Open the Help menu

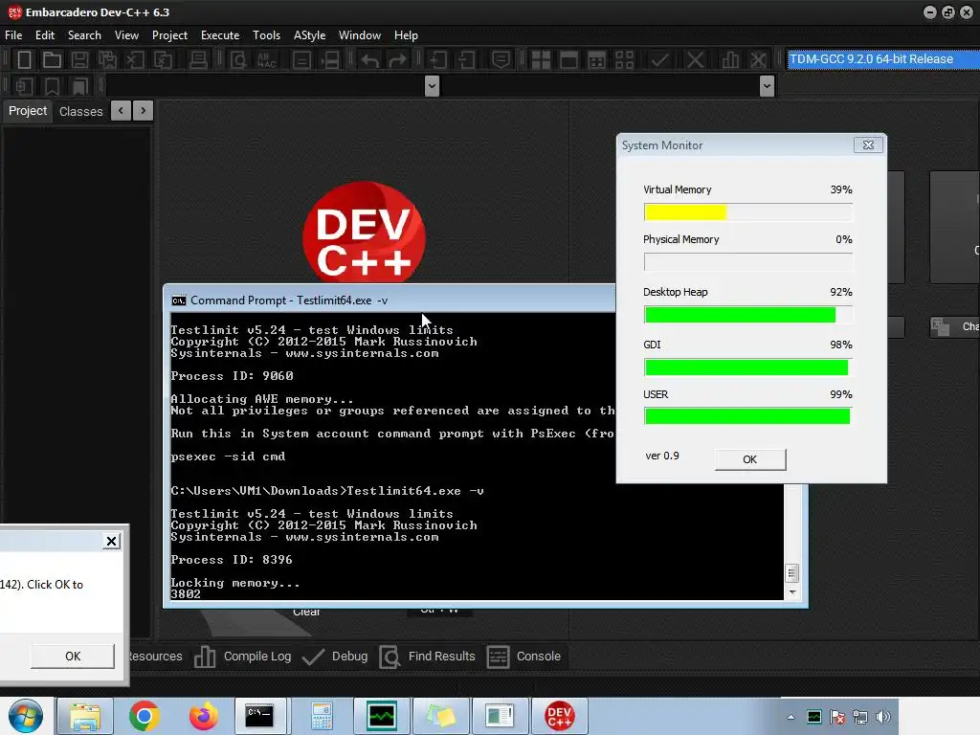point(406,35)
